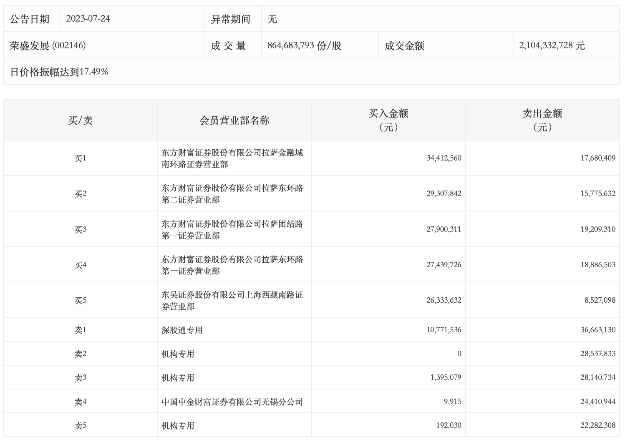Click sell amount 36,663,130

click(x=597, y=330)
